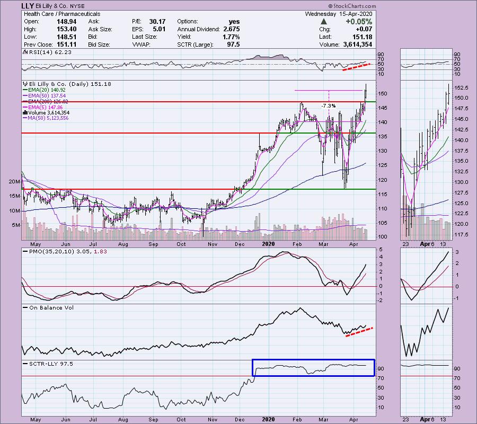477x424 pixels.
Task: Click the Open value 148.94
Action: pos(66,22)
